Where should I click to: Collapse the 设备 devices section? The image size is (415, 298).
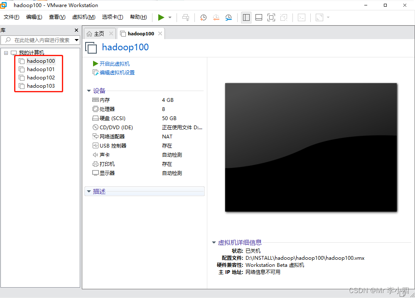coord(89,91)
